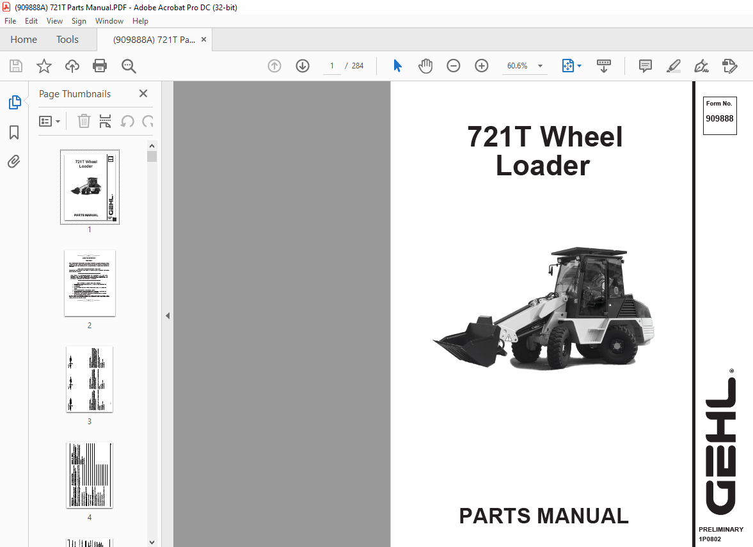Image resolution: width=753 pixels, height=547 pixels.
Task: Click the 721T Wheel Loader title
Action: tap(544, 151)
